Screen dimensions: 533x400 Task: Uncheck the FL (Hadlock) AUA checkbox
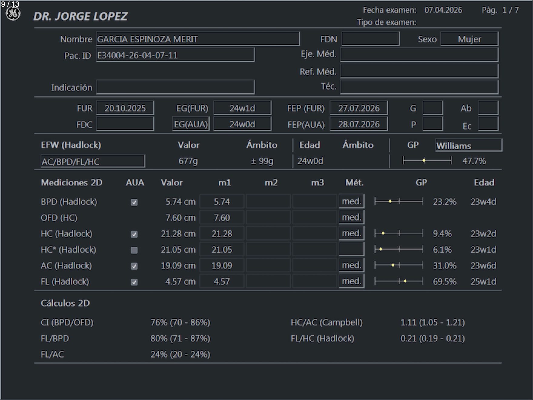point(134,282)
